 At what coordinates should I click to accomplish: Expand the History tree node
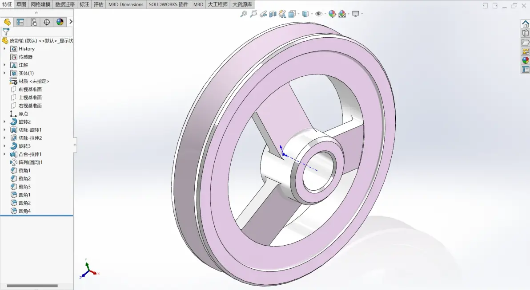(4, 49)
